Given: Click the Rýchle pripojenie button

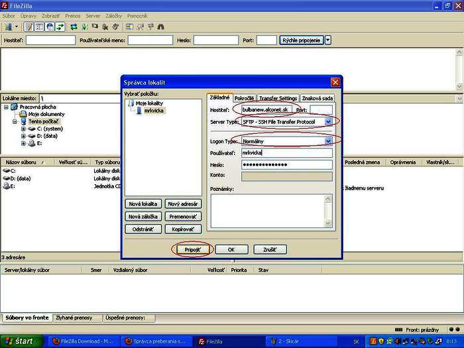Looking at the screenshot, I should pyautogui.click(x=301, y=40).
